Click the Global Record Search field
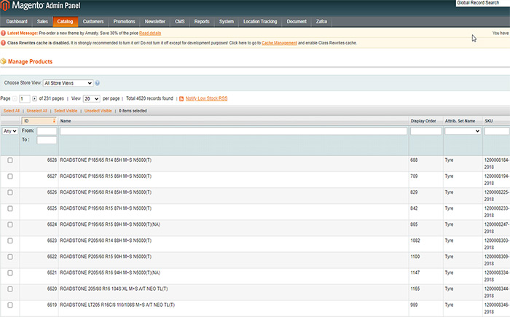510x317 pixels. point(482,3)
